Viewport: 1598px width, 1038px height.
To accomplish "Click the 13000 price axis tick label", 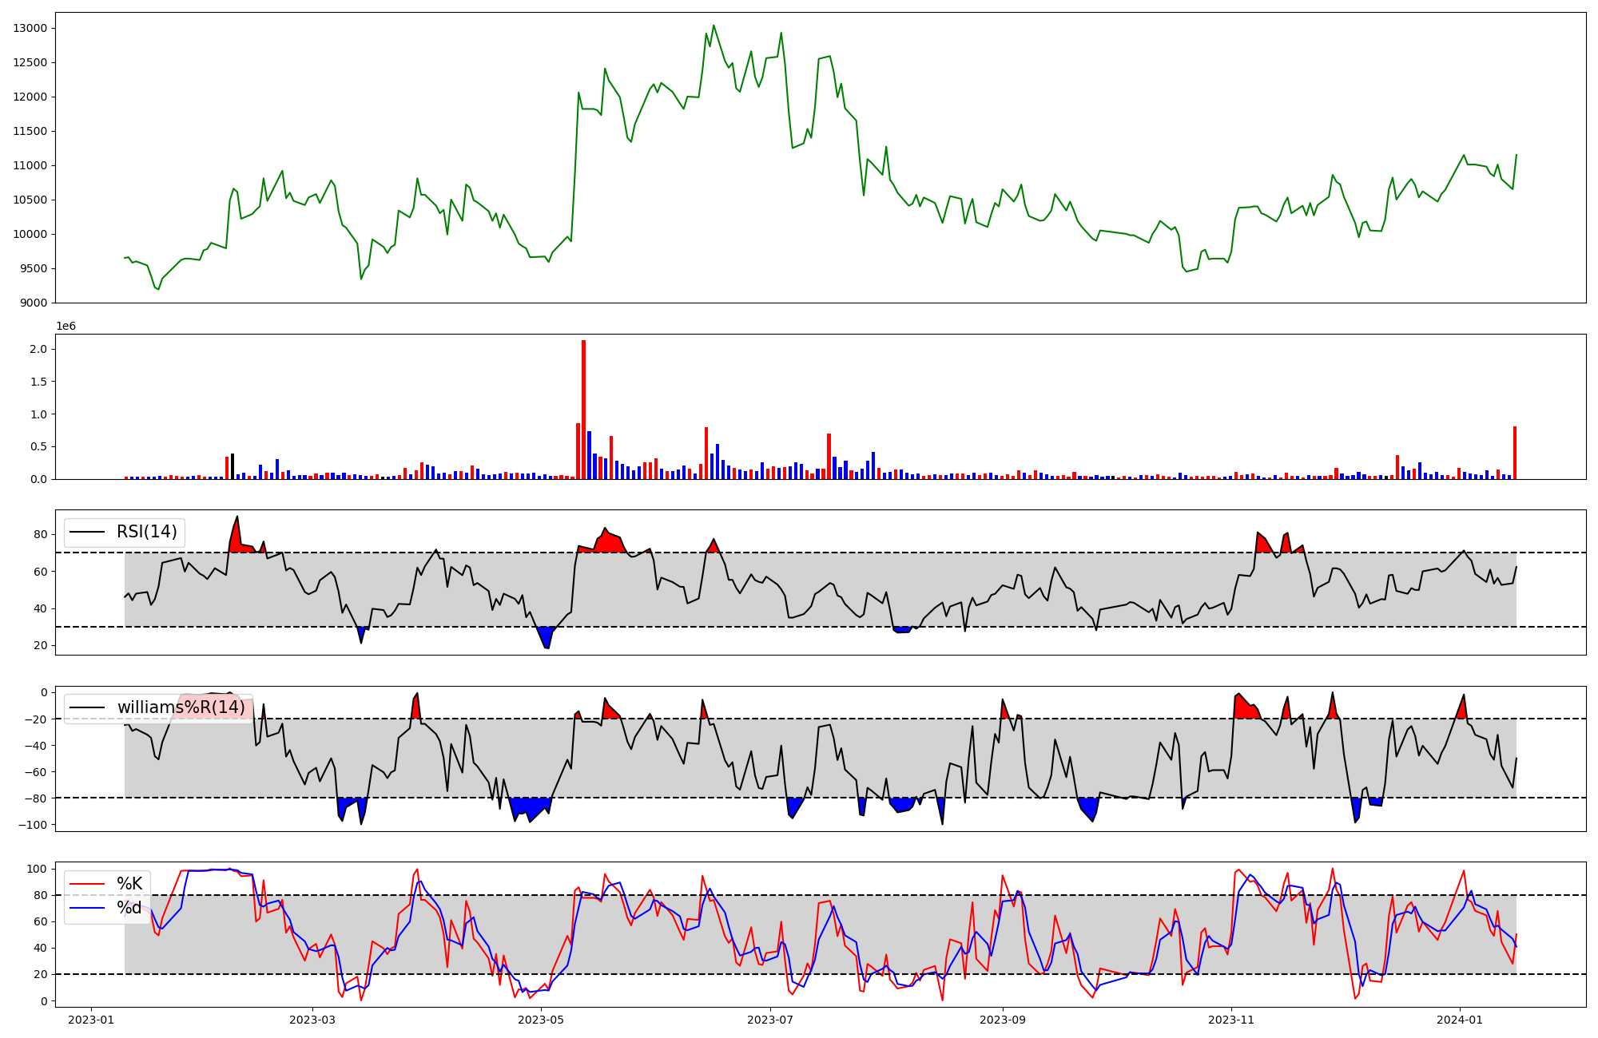I will click(x=30, y=28).
